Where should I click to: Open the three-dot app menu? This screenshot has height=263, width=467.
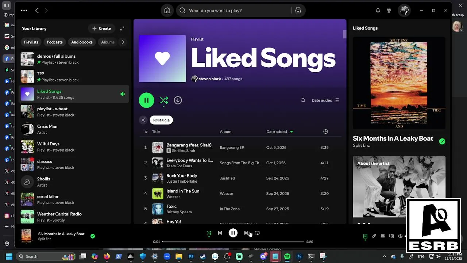[x=24, y=11]
